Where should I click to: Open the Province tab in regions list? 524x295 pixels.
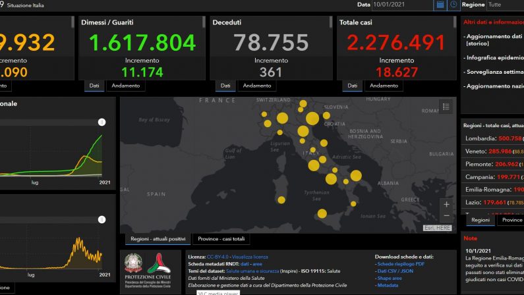coord(512,220)
